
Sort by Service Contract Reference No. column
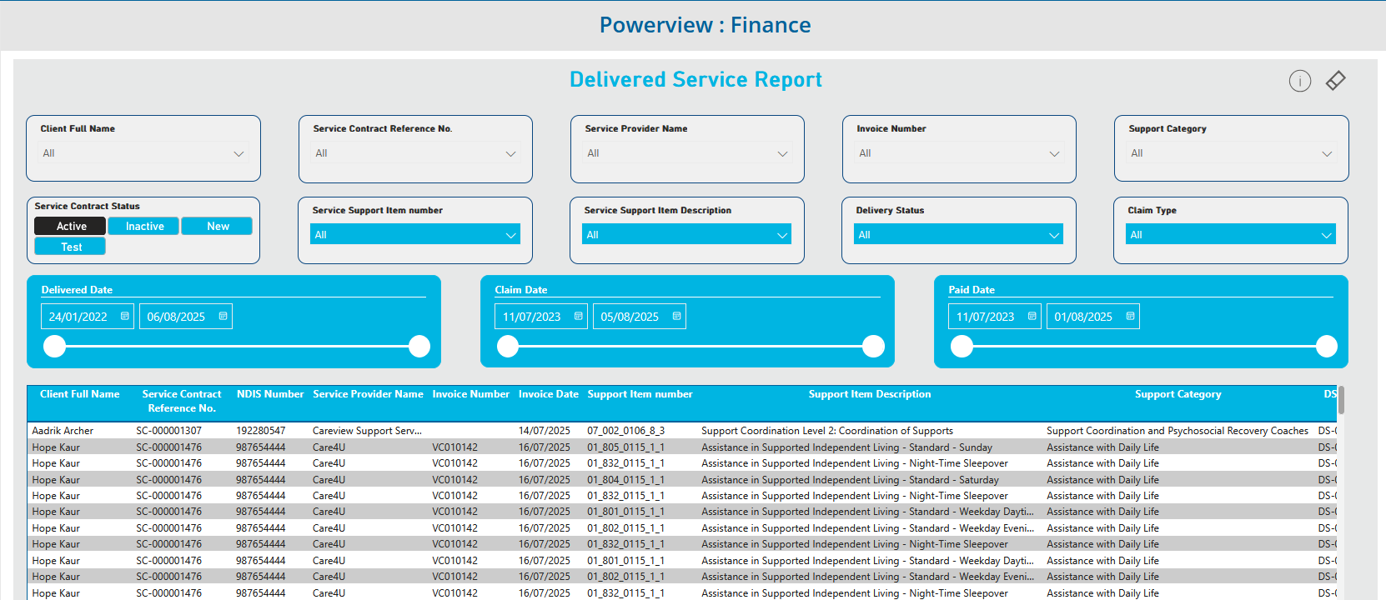(182, 401)
